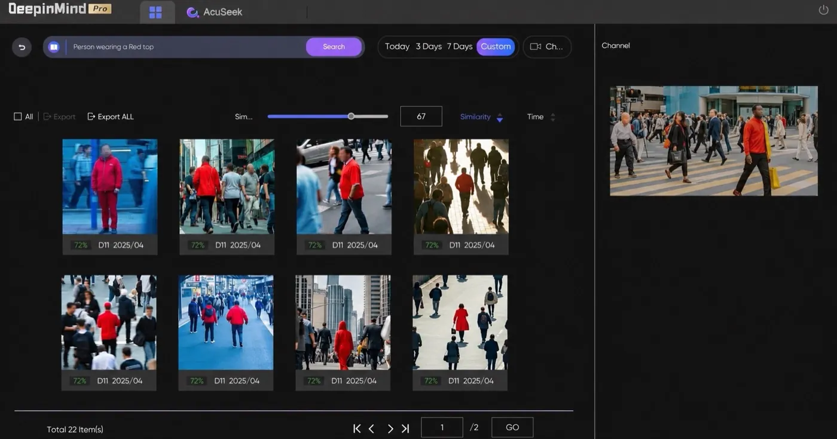Select the 7 Days time range
837x439 pixels.
[x=460, y=47]
